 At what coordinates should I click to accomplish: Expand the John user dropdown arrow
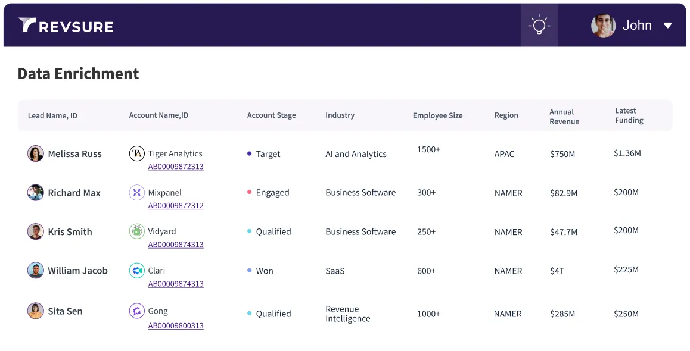667,26
